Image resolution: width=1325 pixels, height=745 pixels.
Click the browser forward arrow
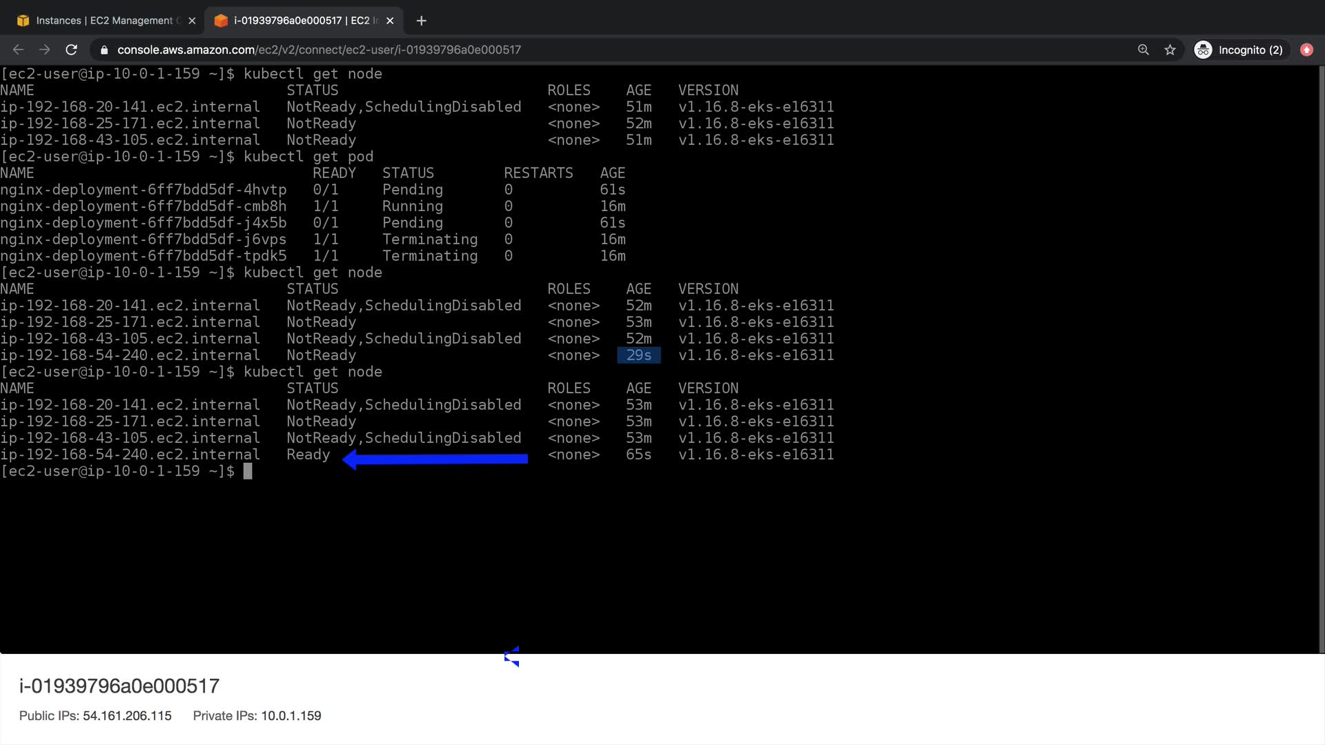(45, 50)
